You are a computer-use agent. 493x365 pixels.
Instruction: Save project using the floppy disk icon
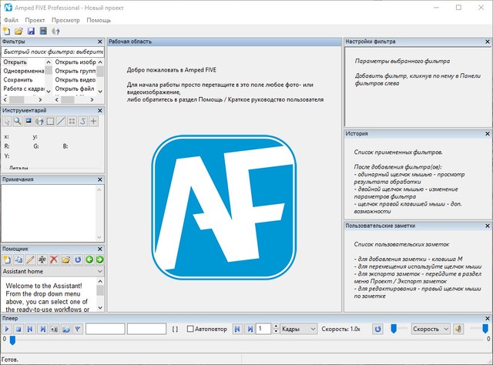coord(31,31)
